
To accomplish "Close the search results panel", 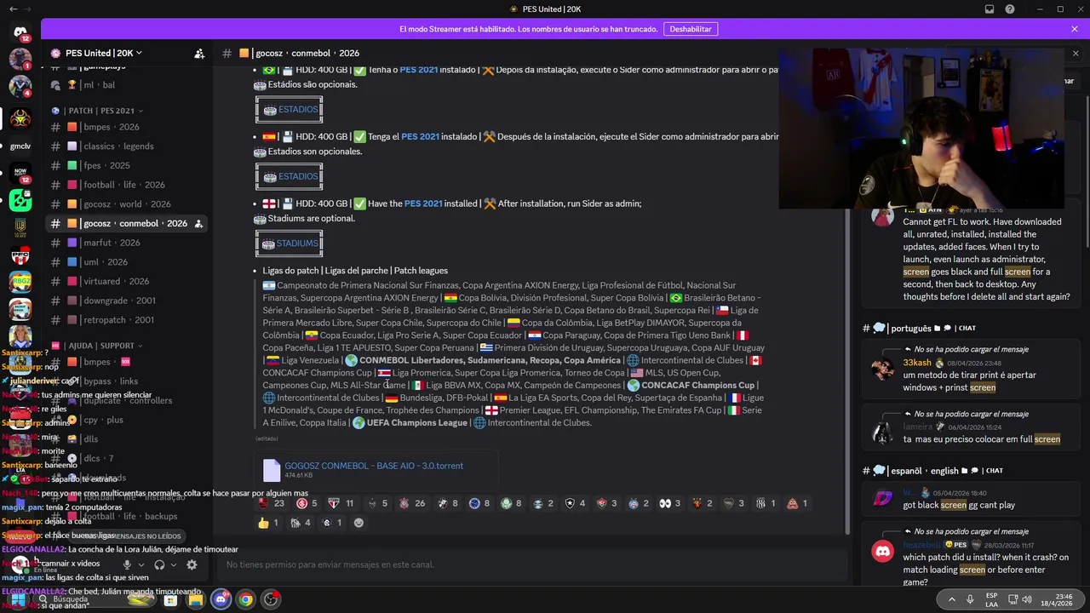I will pos(1075,53).
